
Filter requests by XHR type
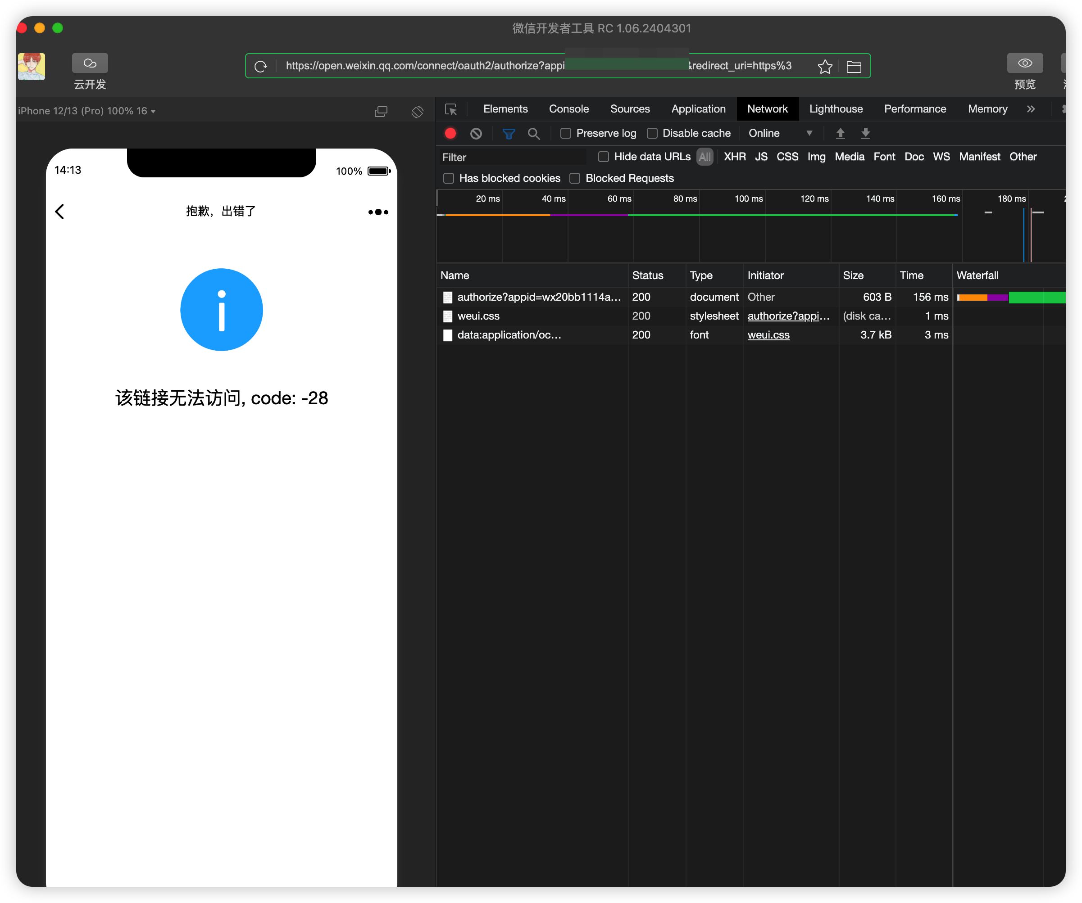pos(734,157)
